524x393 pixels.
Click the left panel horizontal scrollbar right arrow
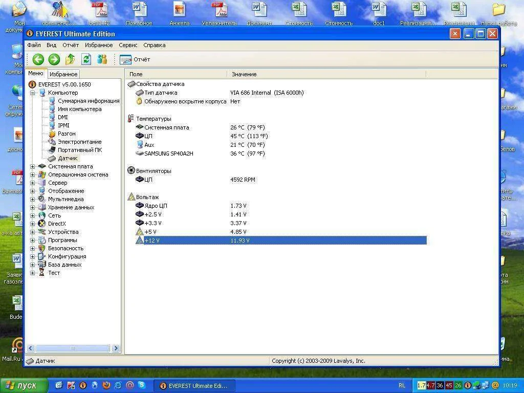(x=116, y=348)
